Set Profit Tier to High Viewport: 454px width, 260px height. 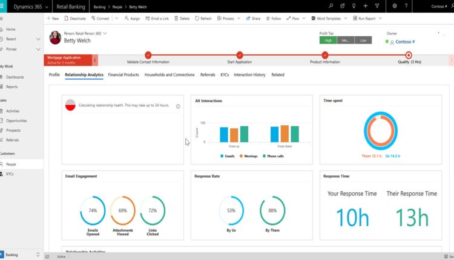point(327,41)
